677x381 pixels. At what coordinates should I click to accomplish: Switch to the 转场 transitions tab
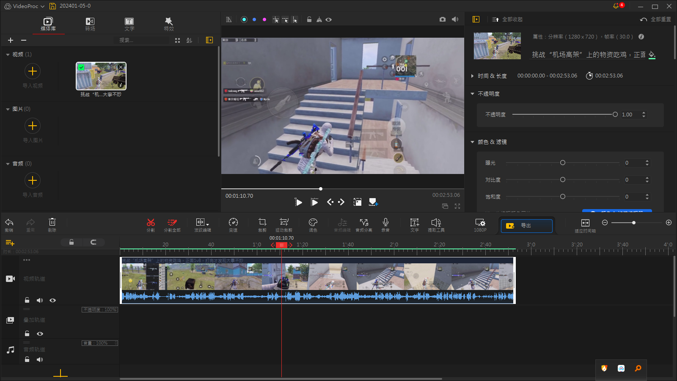coord(90,24)
